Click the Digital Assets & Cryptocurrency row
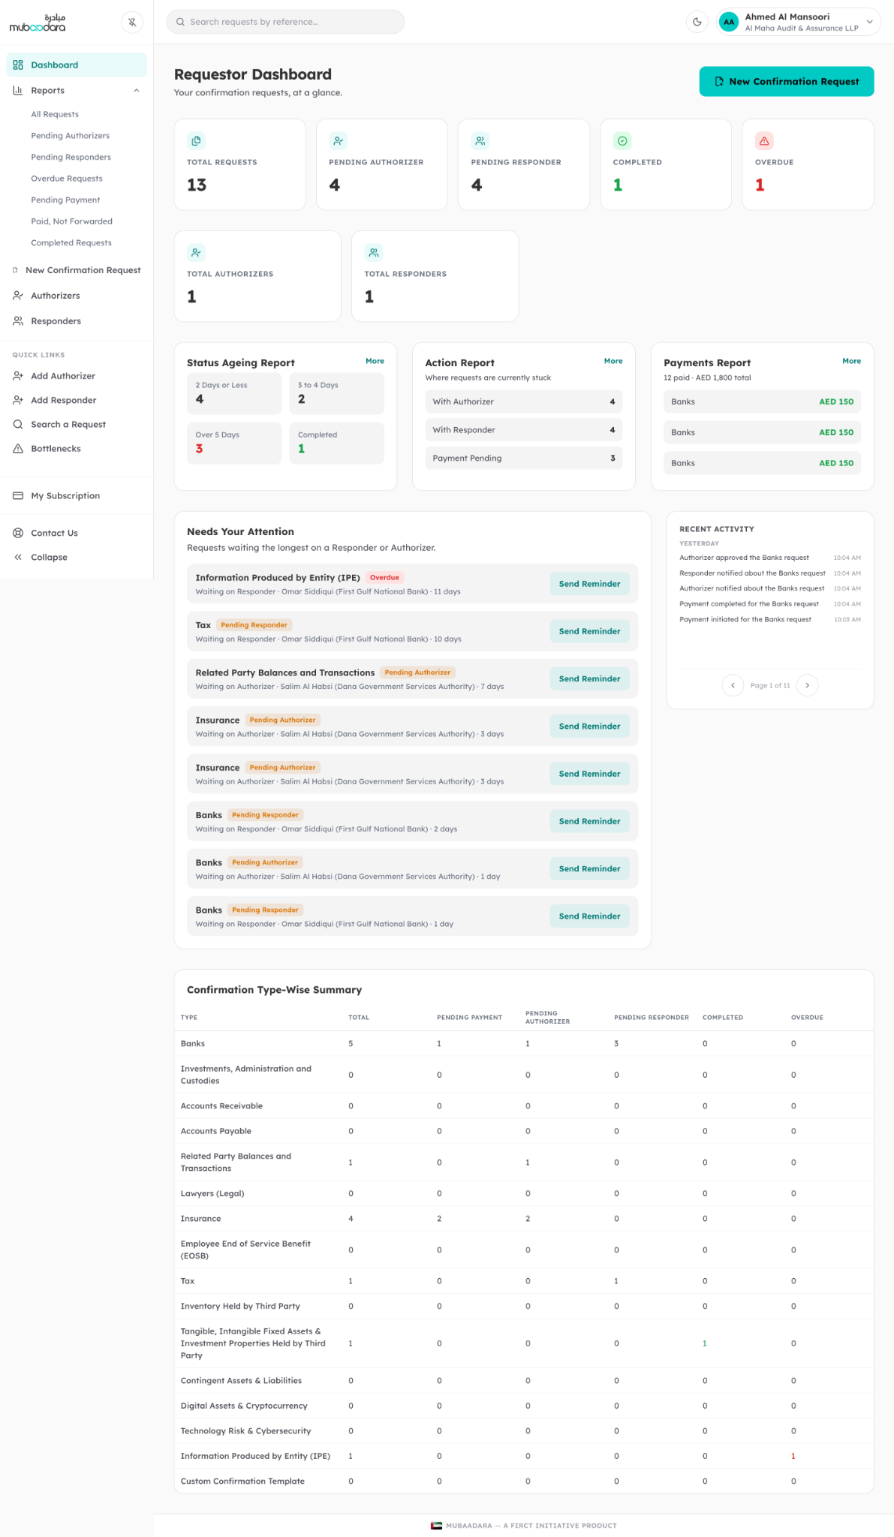This screenshot has height=1537, width=894. pos(524,1406)
